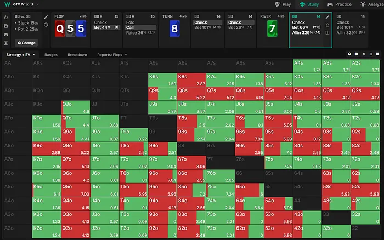
Task: Click the pie chart view icon above the grid
Action: (349, 55)
